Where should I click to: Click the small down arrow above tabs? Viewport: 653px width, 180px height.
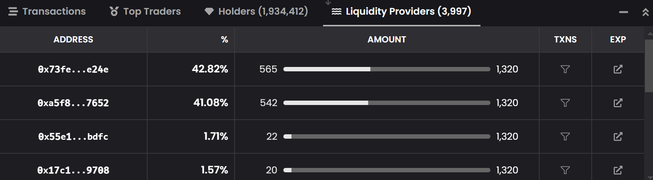328,3
